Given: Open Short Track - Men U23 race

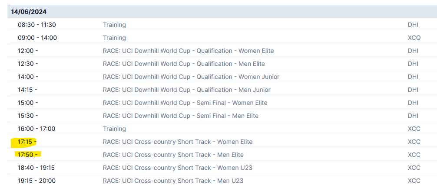Looking at the screenshot, I should 173,181.
